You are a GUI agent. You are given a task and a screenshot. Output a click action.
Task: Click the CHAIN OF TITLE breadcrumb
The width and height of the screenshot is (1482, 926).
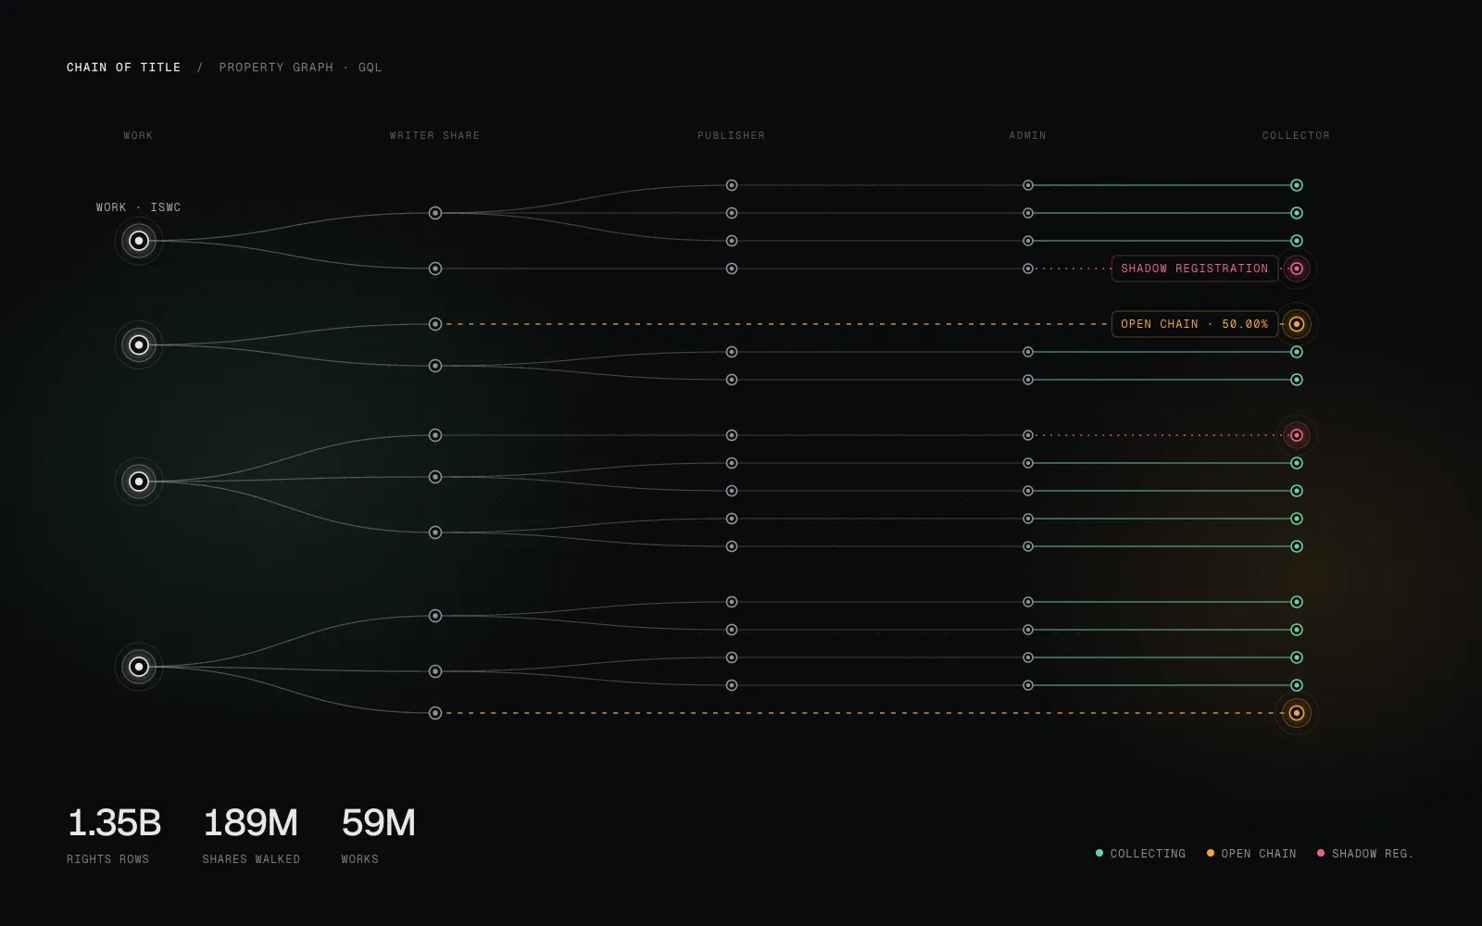pos(124,68)
